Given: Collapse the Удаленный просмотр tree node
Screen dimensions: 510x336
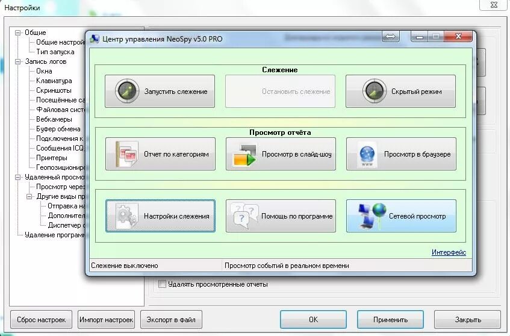Looking at the screenshot, I should [x=18, y=177].
